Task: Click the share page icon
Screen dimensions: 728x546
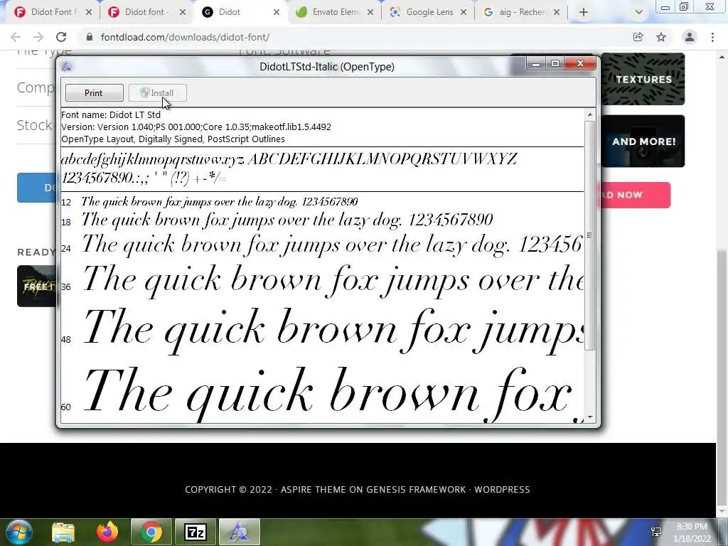Action: click(x=638, y=37)
